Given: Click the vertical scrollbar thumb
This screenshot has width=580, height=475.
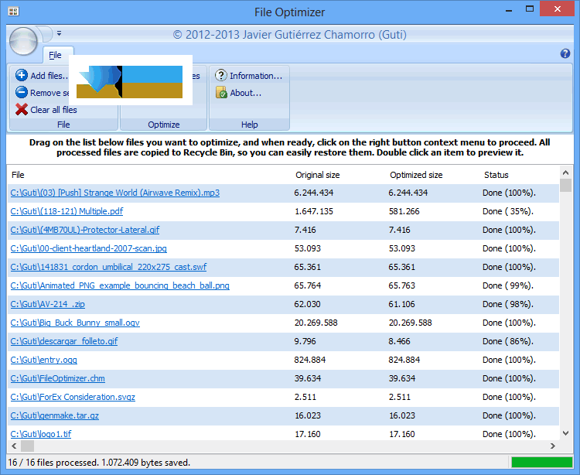Looking at the screenshot, I should point(565,185).
